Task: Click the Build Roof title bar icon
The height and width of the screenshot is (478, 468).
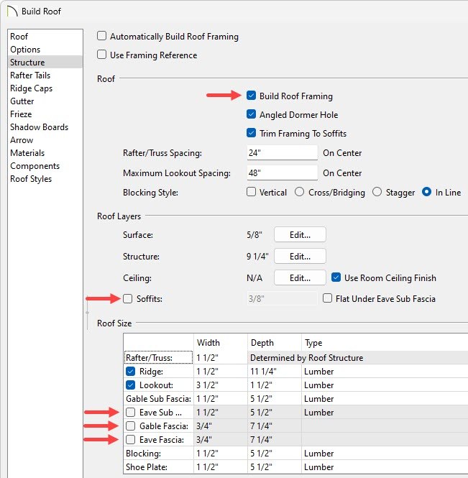Action: [12, 12]
